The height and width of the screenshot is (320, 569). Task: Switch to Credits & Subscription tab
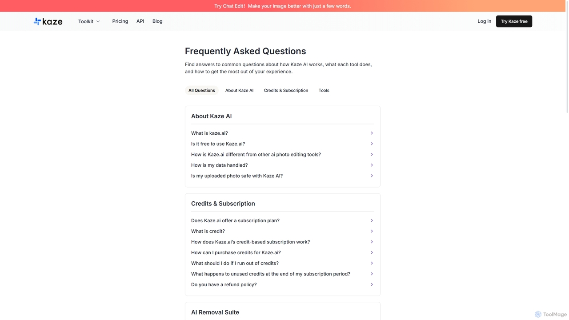286,90
